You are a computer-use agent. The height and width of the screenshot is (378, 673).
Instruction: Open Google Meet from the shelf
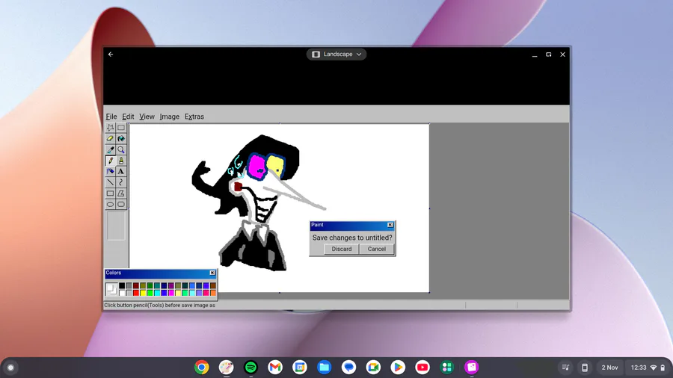[x=373, y=368]
